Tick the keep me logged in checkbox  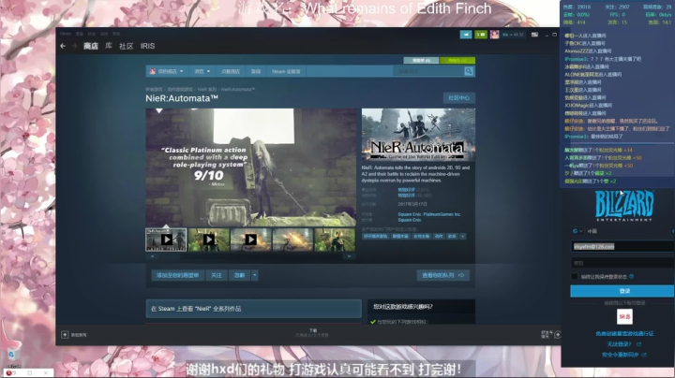(x=575, y=277)
